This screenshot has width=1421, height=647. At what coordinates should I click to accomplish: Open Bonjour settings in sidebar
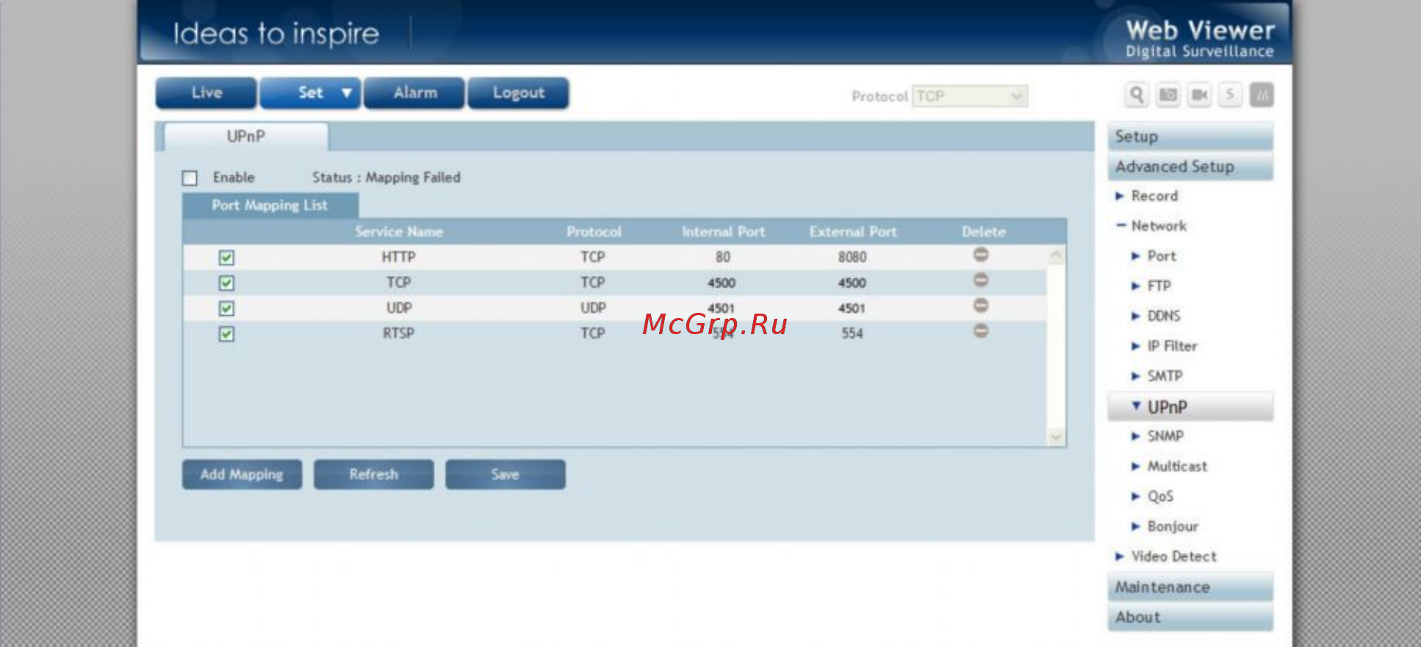coord(1165,527)
